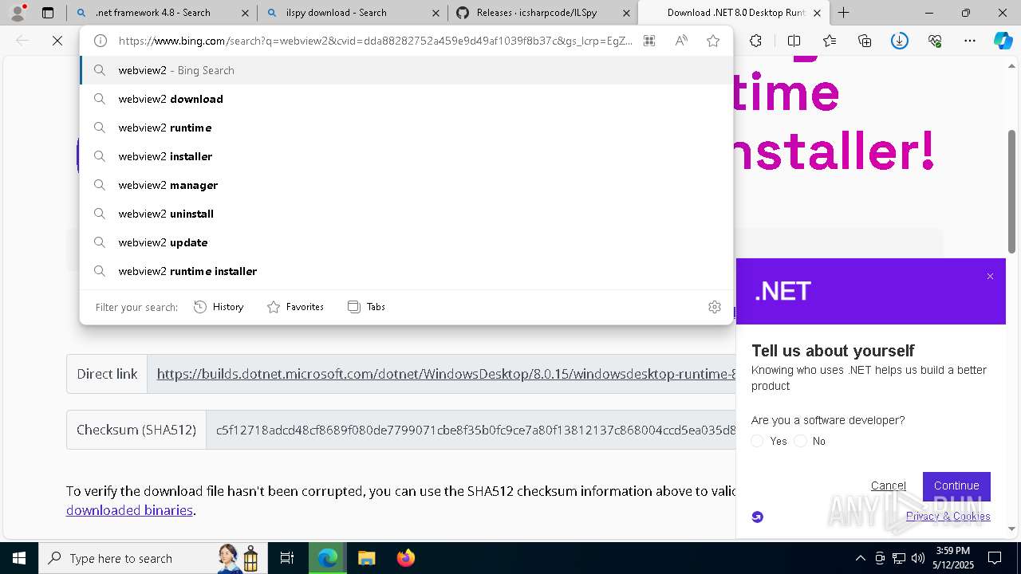Open the direct link builds.dotnet.microsoft.com URL

coord(446,374)
